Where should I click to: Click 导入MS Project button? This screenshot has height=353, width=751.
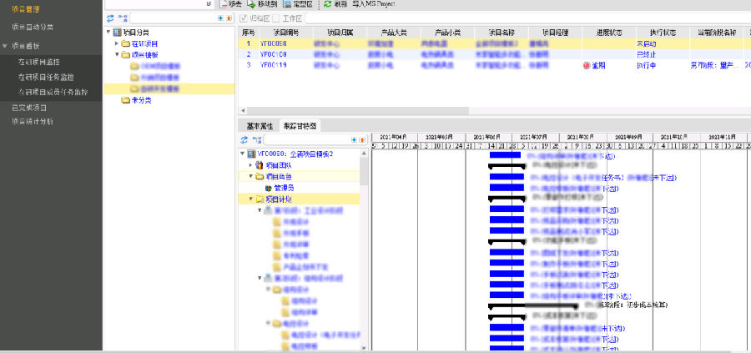pos(375,4)
